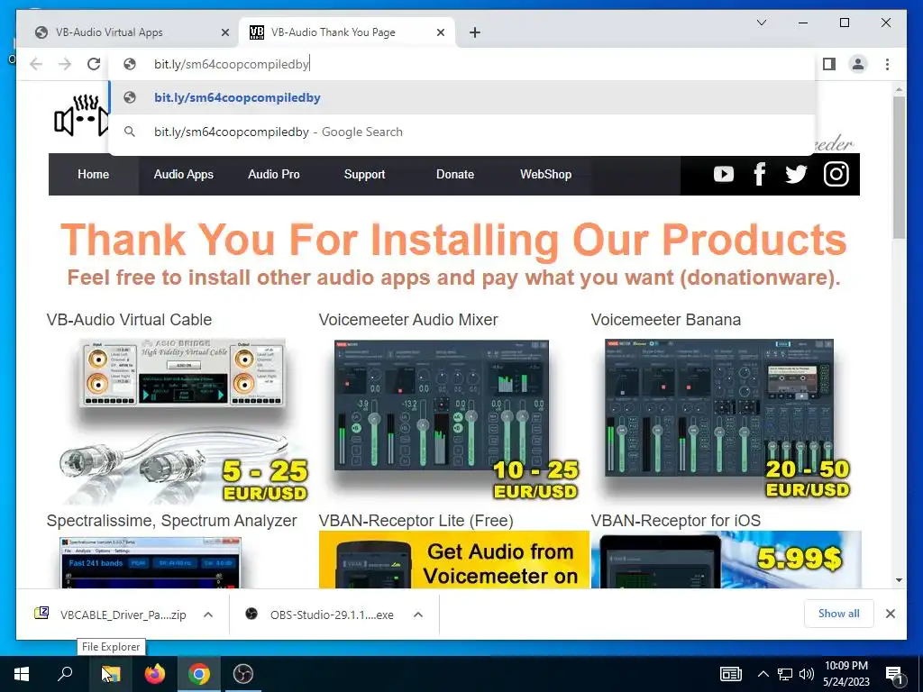Screen dimensions: 923x692
Task: Select the Google Search suggestion row
Action: 462,132
